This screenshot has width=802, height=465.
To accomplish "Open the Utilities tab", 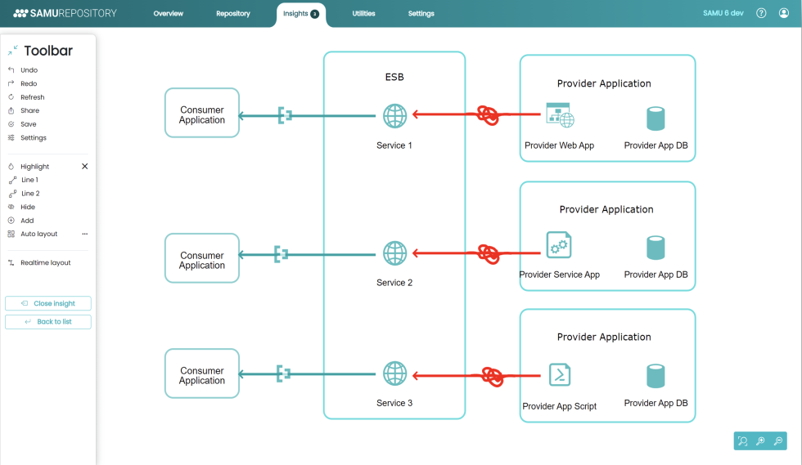I will click(x=363, y=14).
